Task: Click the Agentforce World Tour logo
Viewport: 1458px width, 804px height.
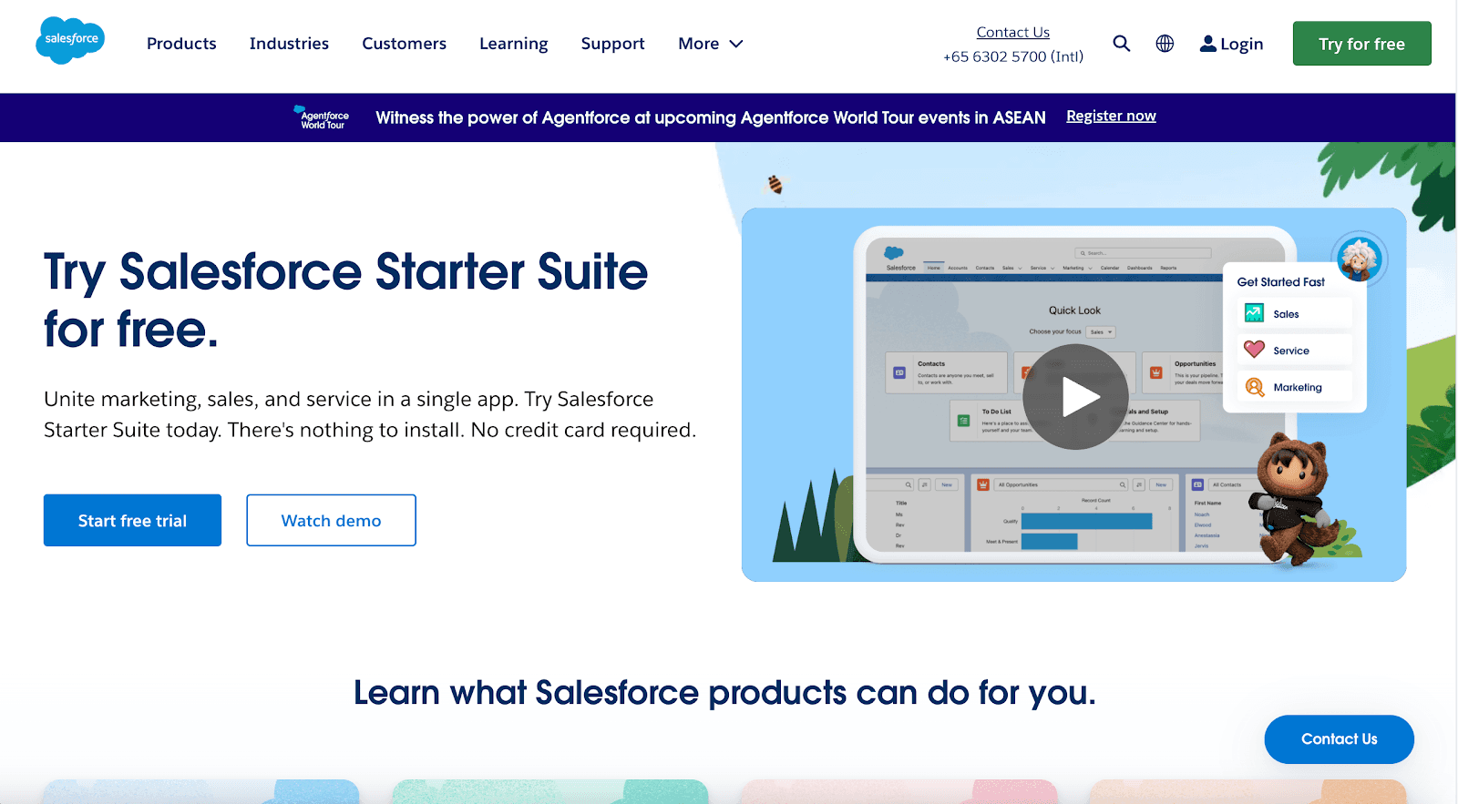Action: pyautogui.click(x=322, y=117)
